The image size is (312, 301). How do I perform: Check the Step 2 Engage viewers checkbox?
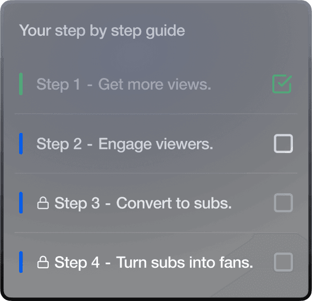[283, 144]
